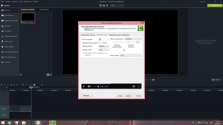Open the Visual Effects (Визуальные эффекты) panel
The image size is (223, 125).
(9, 52)
